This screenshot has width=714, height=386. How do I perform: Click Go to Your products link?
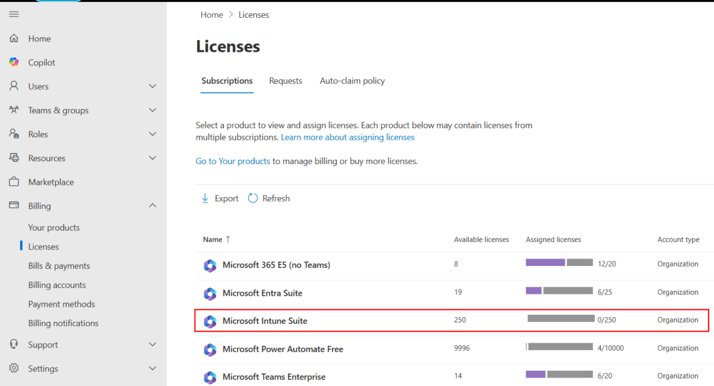233,160
